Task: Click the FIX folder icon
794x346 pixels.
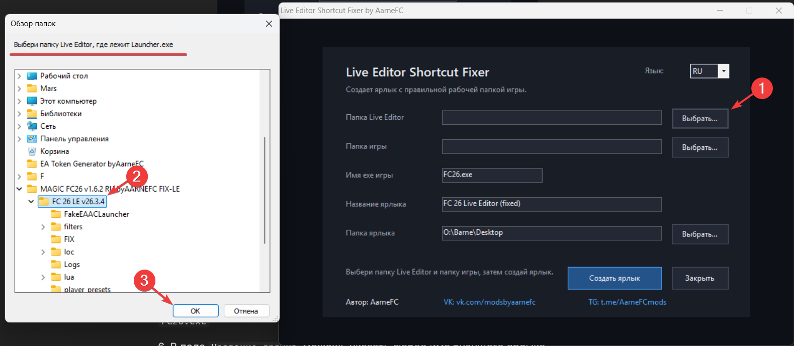Action: pos(56,239)
